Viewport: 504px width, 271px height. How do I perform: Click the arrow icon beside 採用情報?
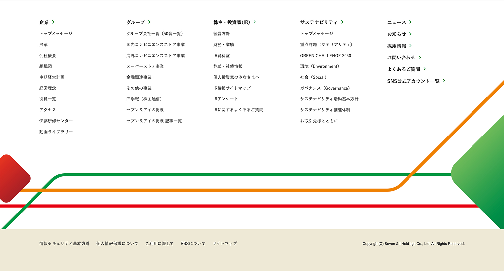point(410,46)
